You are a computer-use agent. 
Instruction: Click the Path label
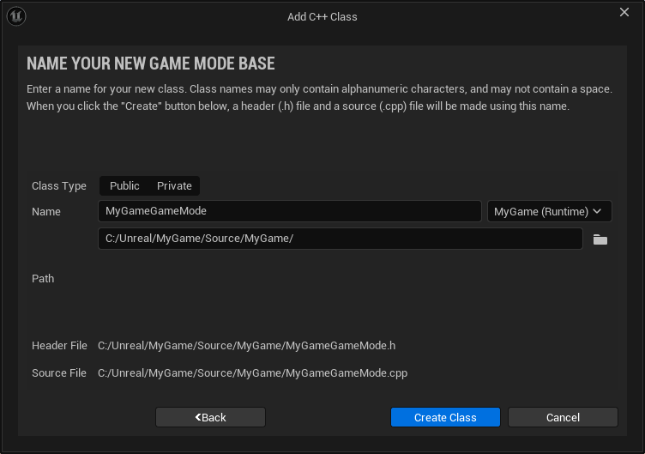coord(43,279)
